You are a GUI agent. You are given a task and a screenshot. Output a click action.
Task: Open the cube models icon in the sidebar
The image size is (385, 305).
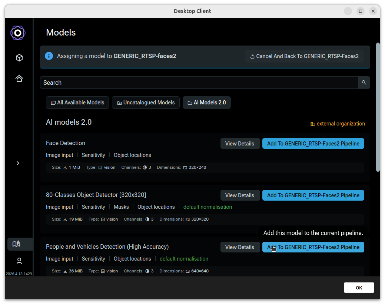pos(19,58)
